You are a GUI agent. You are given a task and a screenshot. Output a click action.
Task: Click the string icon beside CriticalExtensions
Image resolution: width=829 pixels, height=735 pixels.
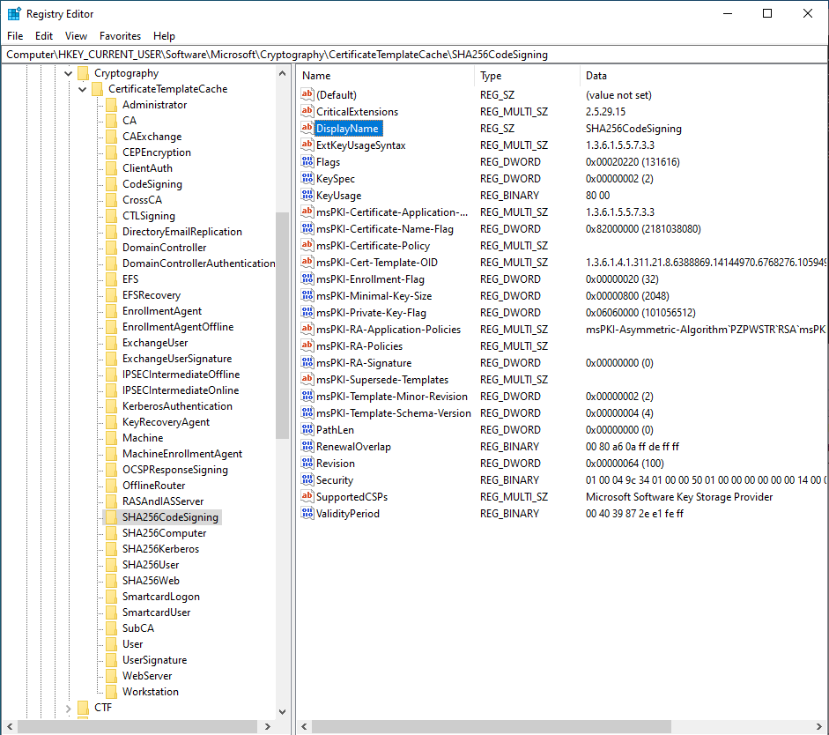(307, 112)
